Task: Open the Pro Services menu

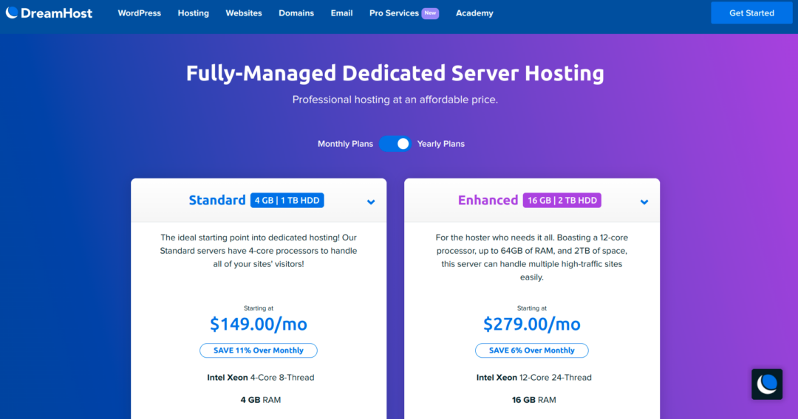Action: click(x=394, y=13)
